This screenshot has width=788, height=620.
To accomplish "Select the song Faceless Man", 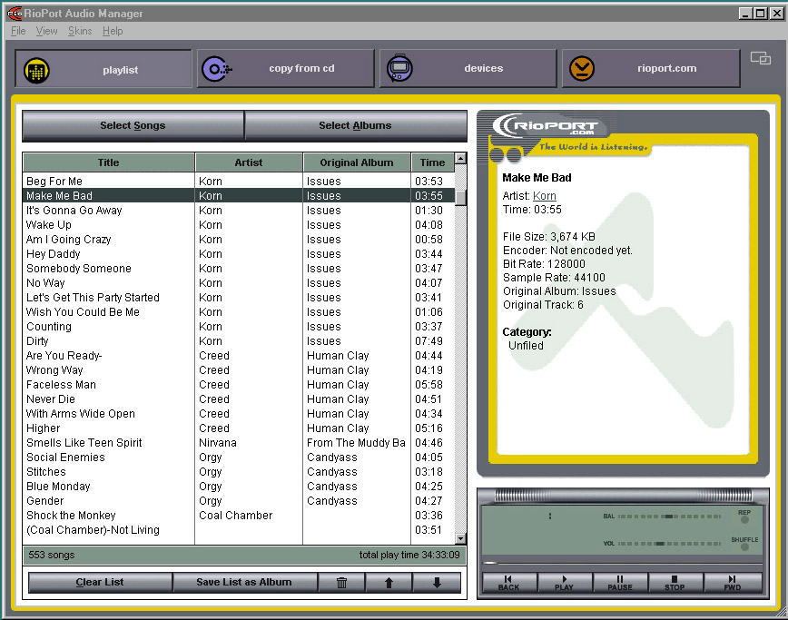I will click(x=239, y=385).
